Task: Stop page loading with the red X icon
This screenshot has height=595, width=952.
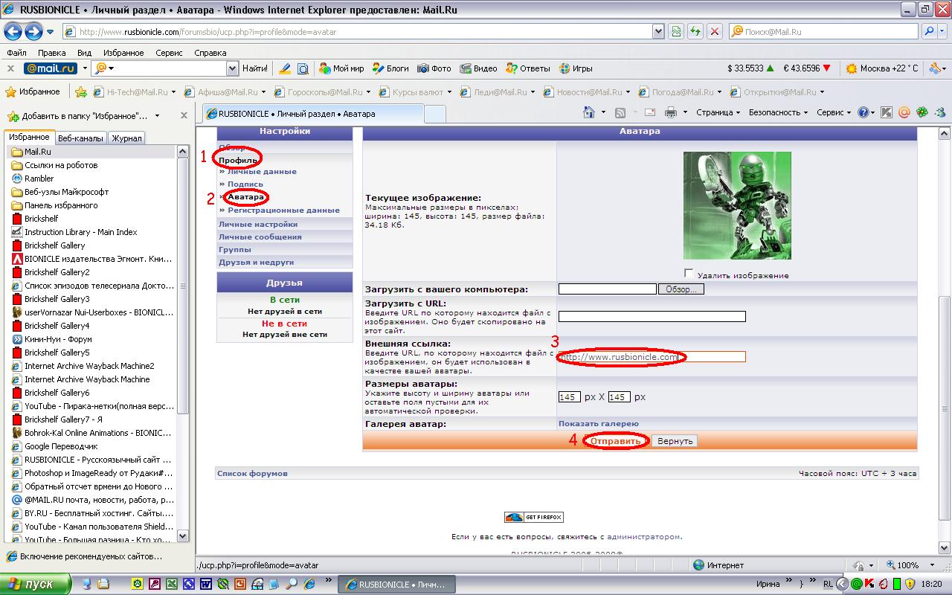Action: (x=714, y=32)
